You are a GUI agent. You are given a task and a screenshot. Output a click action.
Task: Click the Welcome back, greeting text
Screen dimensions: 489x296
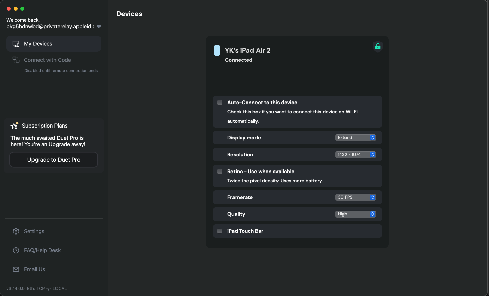[x=23, y=20]
